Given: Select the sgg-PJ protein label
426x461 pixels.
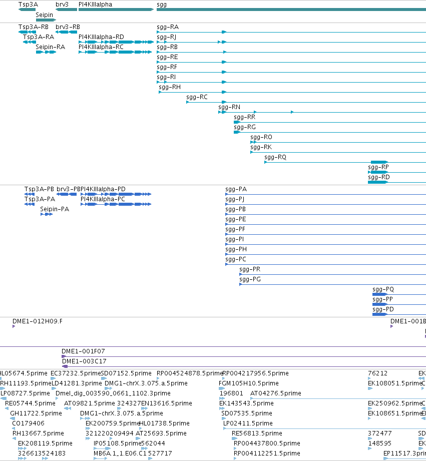Looking at the screenshot, I should [235, 199].
